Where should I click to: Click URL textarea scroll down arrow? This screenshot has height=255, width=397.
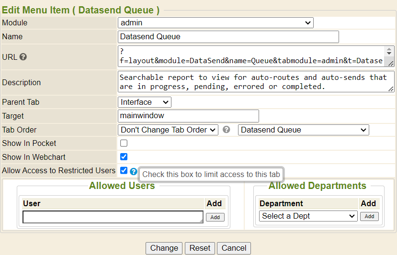coord(390,55)
